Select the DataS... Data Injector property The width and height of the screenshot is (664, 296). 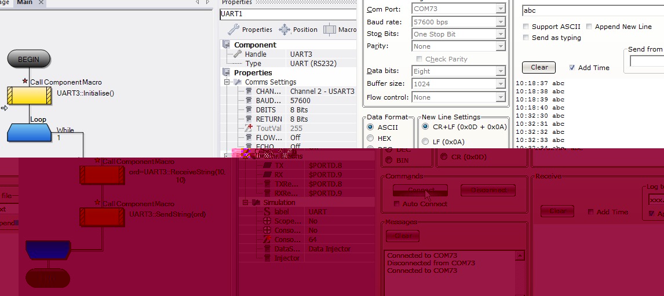click(307, 249)
